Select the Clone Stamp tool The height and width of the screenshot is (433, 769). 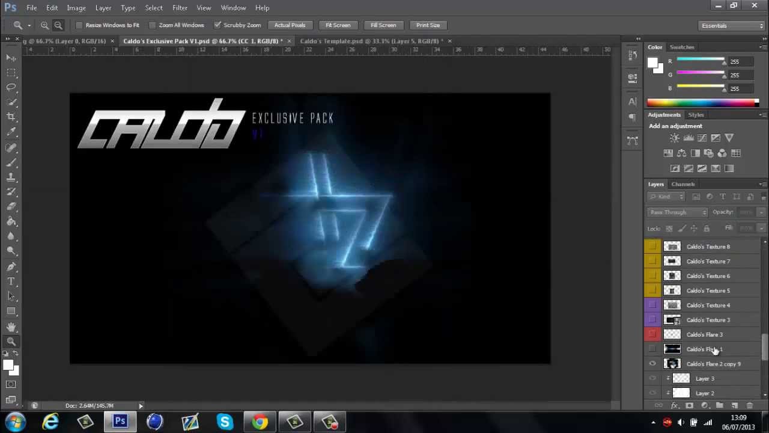(x=11, y=177)
